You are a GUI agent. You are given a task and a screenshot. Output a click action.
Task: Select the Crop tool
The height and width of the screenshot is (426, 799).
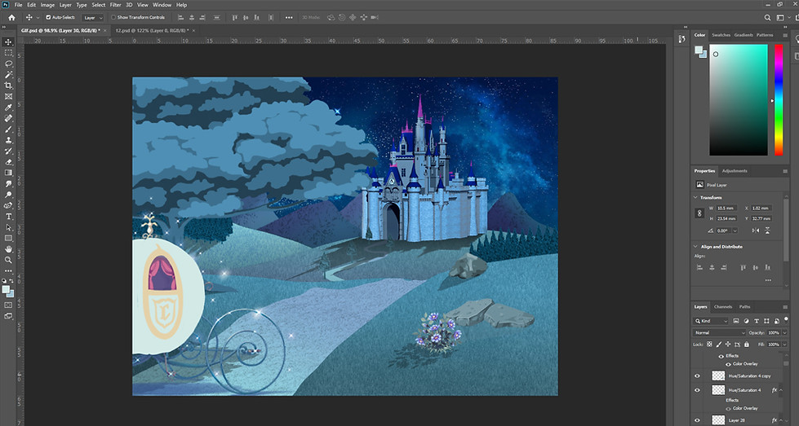click(x=8, y=86)
